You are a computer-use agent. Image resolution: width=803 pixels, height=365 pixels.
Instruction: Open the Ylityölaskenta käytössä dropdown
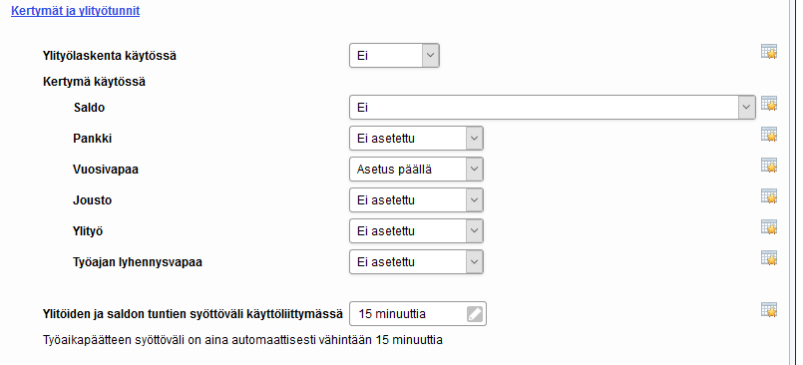point(394,55)
